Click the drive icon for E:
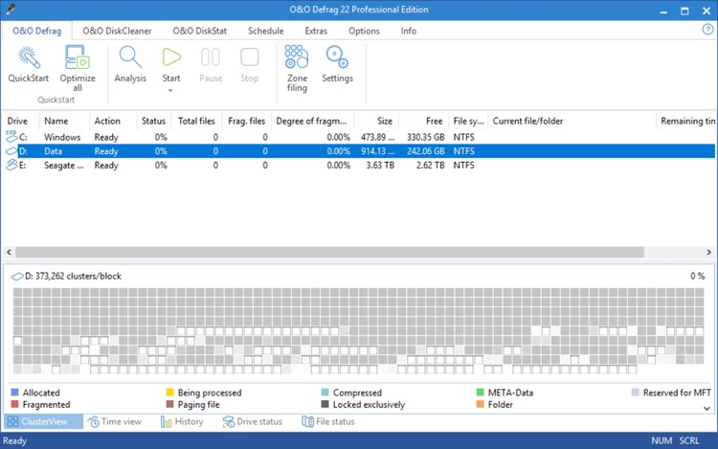This screenshot has width=718, height=449. 11,166
